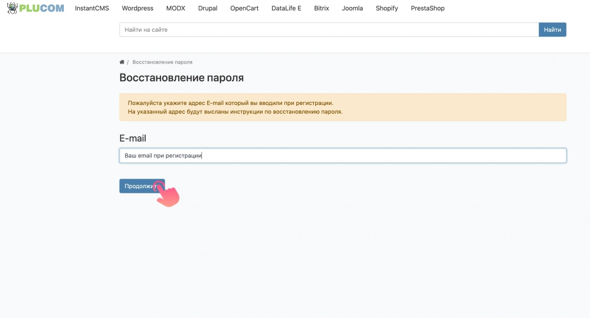590x318 pixels.
Task: Open the Wordpress menu item
Action: pyautogui.click(x=138, y=8)
